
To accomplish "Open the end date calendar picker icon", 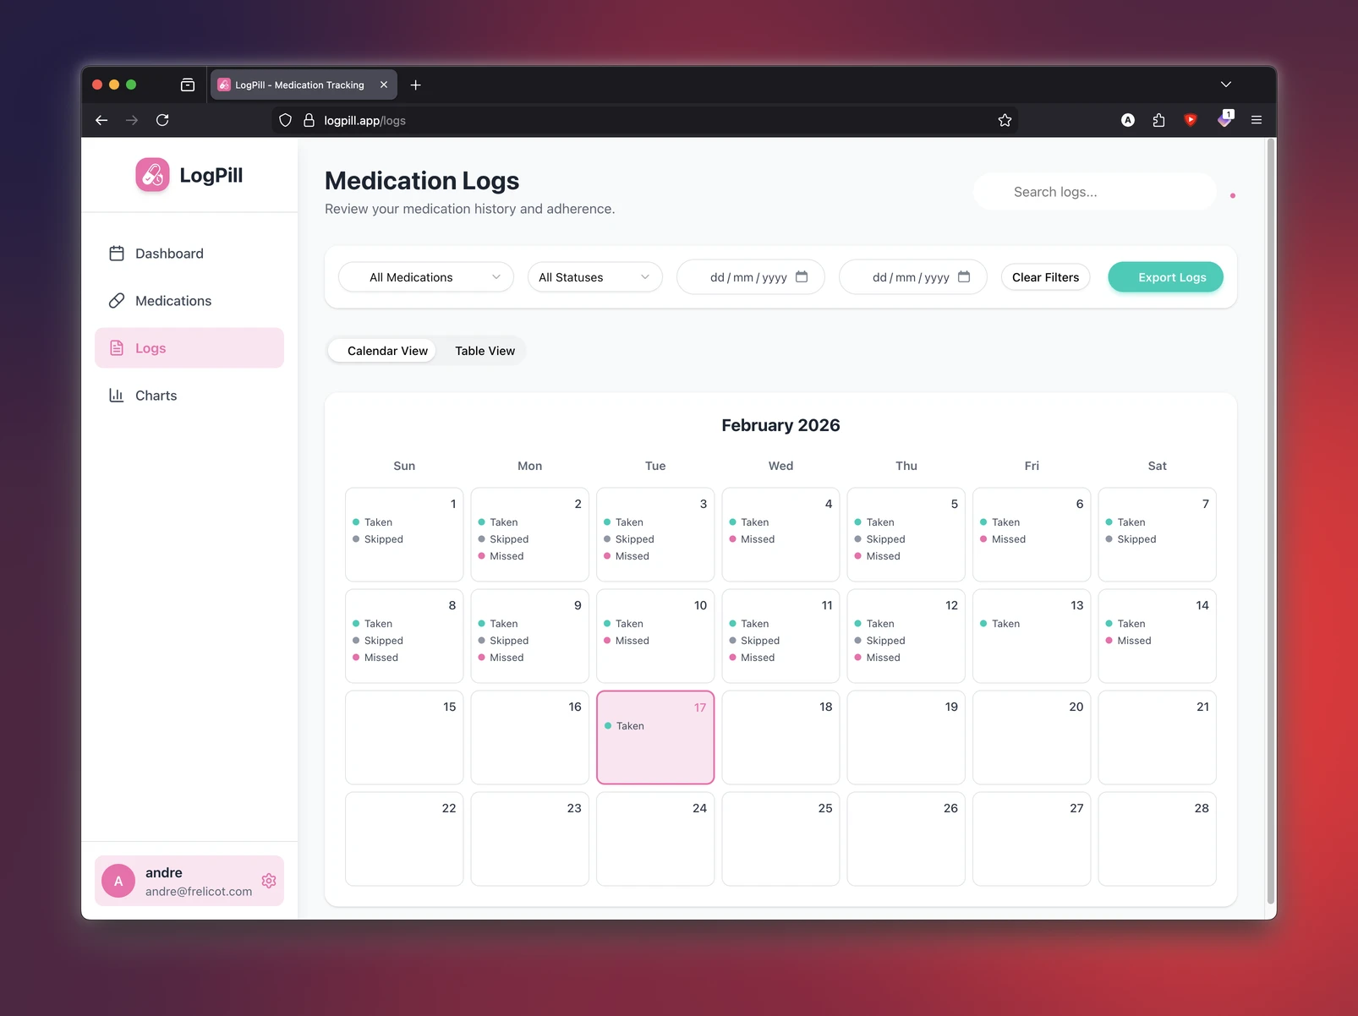I will pyautogui.click(x=964, y=276).
